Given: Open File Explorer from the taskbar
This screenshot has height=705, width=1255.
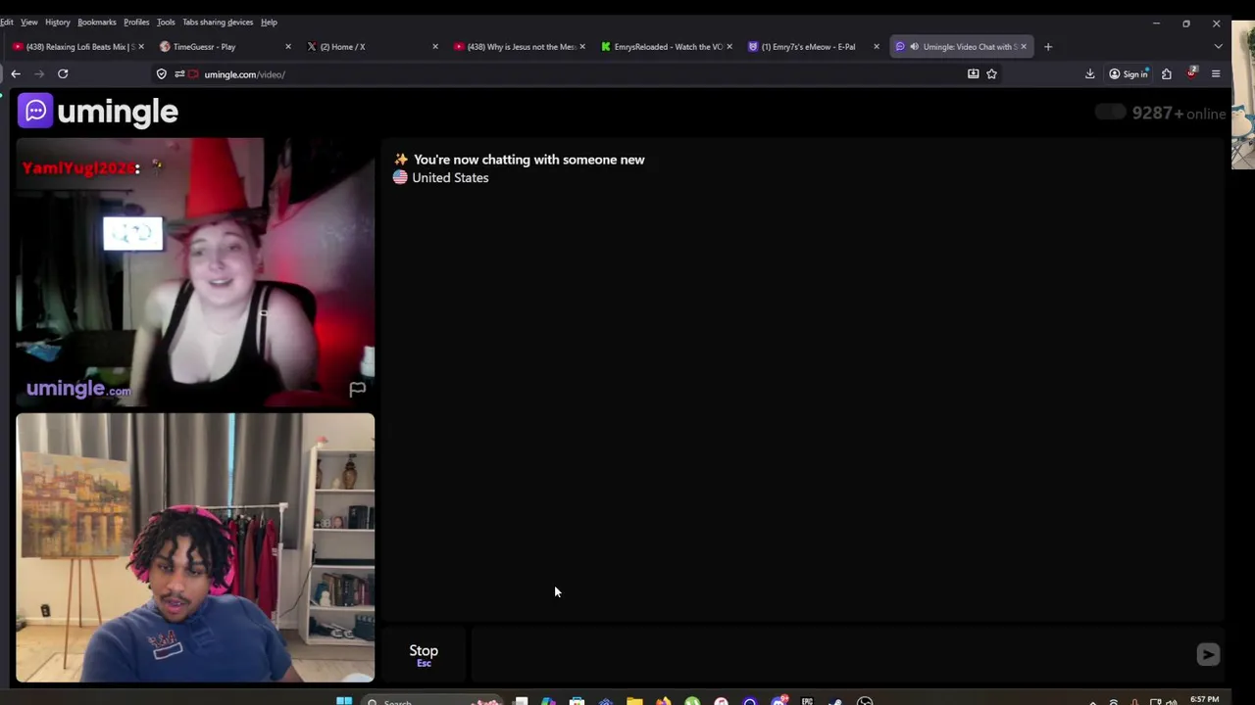Looking at the screenshot, I should coord(634,701).
